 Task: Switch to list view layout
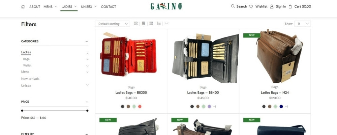(159, 23)
